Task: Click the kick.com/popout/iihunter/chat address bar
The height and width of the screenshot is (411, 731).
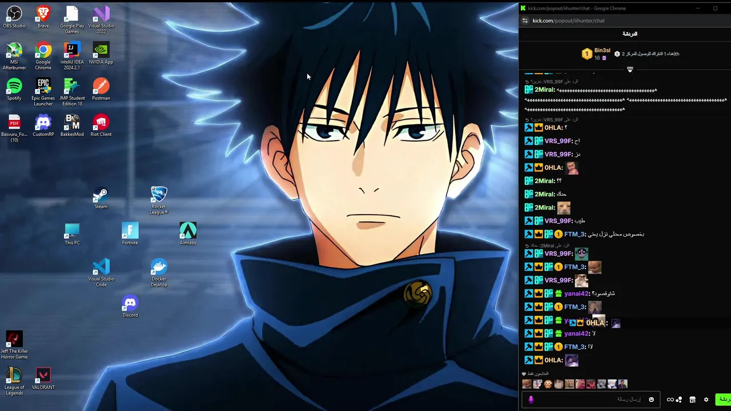Action: pyautogui.click(x=568, y=21)
